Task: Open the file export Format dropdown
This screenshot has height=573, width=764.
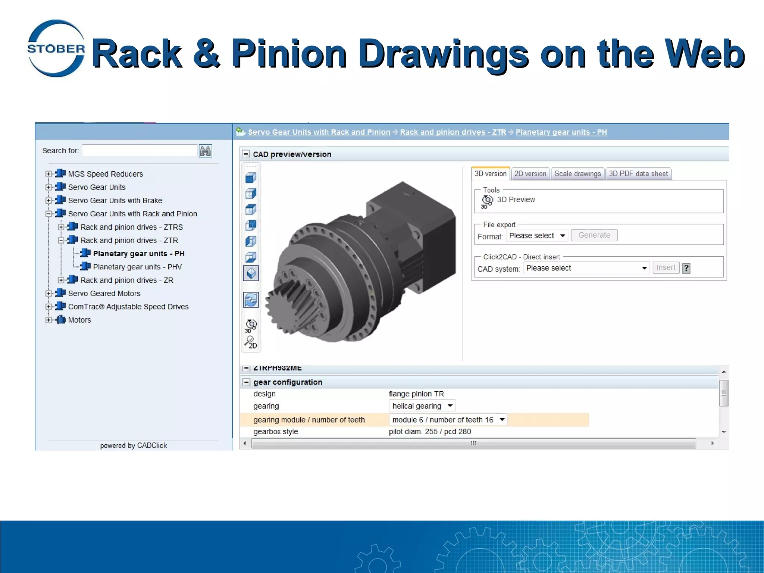Action: point(537,236)
